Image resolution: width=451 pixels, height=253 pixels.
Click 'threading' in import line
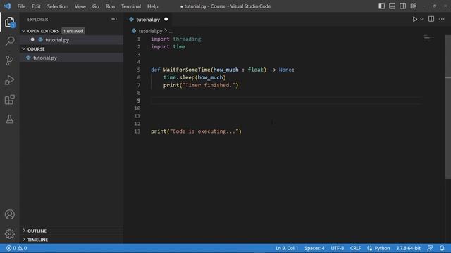187,39
